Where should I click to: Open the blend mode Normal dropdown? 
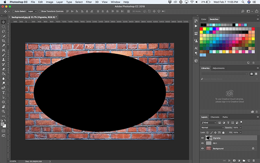(212, 128)
